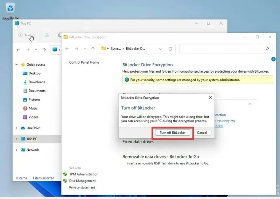Open Control Panel Home link
280x199 pixels.
pyautogui.click(x=84, y=62)
